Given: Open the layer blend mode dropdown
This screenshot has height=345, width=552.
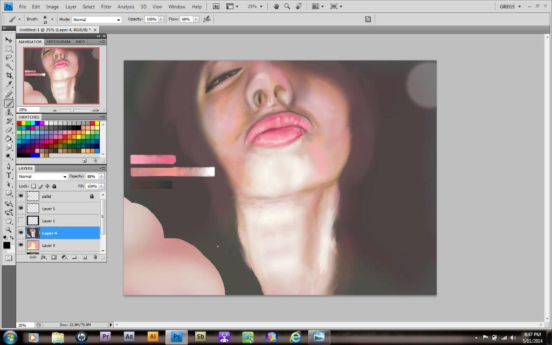Looking at the screenshot, I should pyautogui.click(x=43, y=176).
